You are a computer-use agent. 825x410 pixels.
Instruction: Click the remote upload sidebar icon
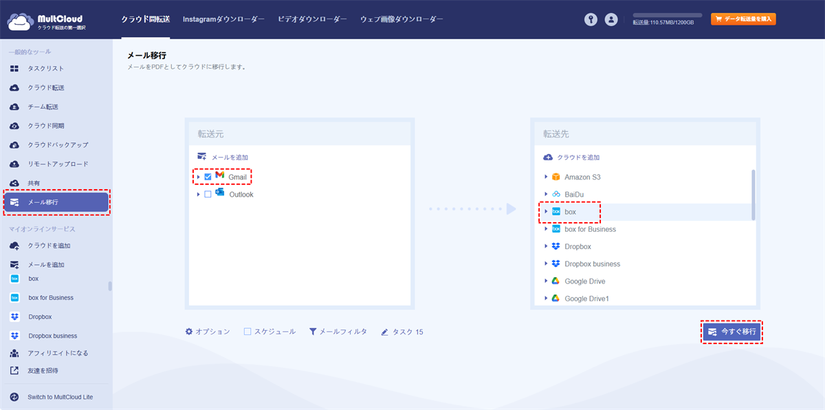pos(14,164)
